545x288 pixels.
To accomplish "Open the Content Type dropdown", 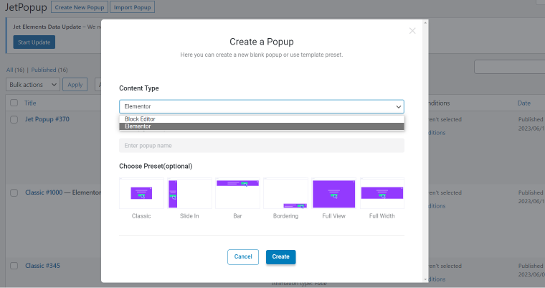I will click(261, 106).
